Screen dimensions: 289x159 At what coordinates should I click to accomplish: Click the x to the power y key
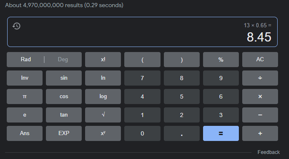103,133
